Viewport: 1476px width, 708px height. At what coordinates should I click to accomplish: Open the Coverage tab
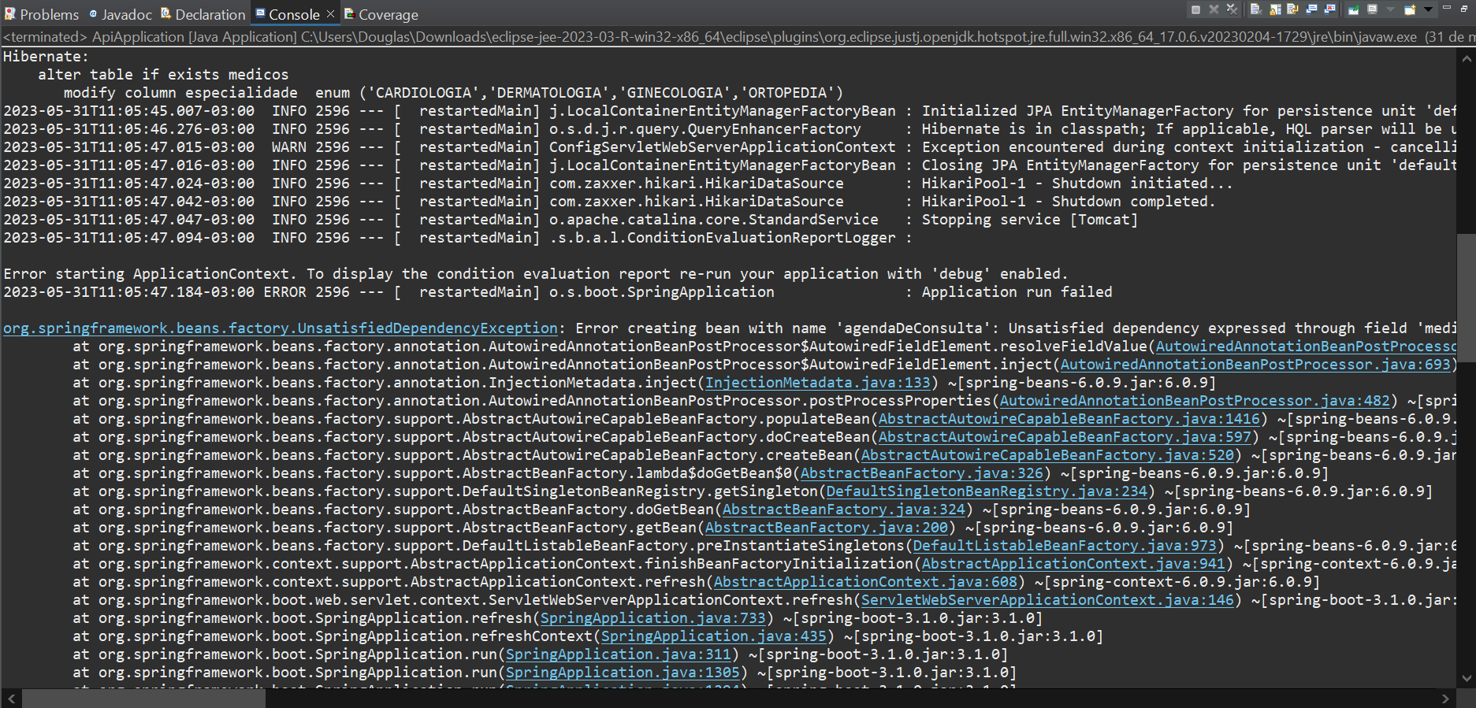[x=381, y=14]
